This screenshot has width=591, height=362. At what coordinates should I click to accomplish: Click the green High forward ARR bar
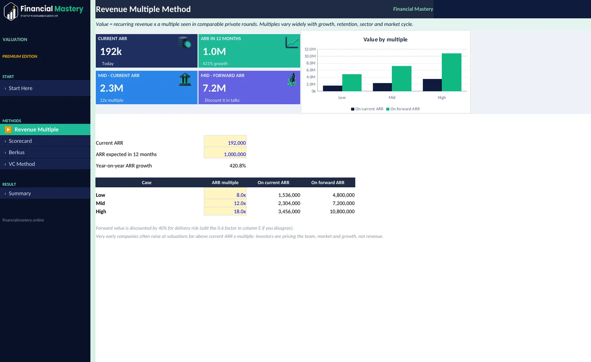(x=451, y=72)
